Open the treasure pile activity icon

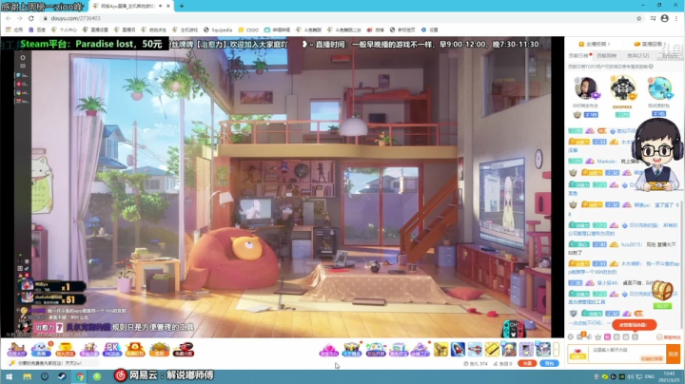tap(159, 350)
